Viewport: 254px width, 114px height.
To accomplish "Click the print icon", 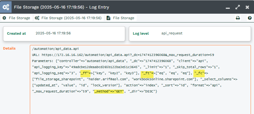I will click(238, 18).
